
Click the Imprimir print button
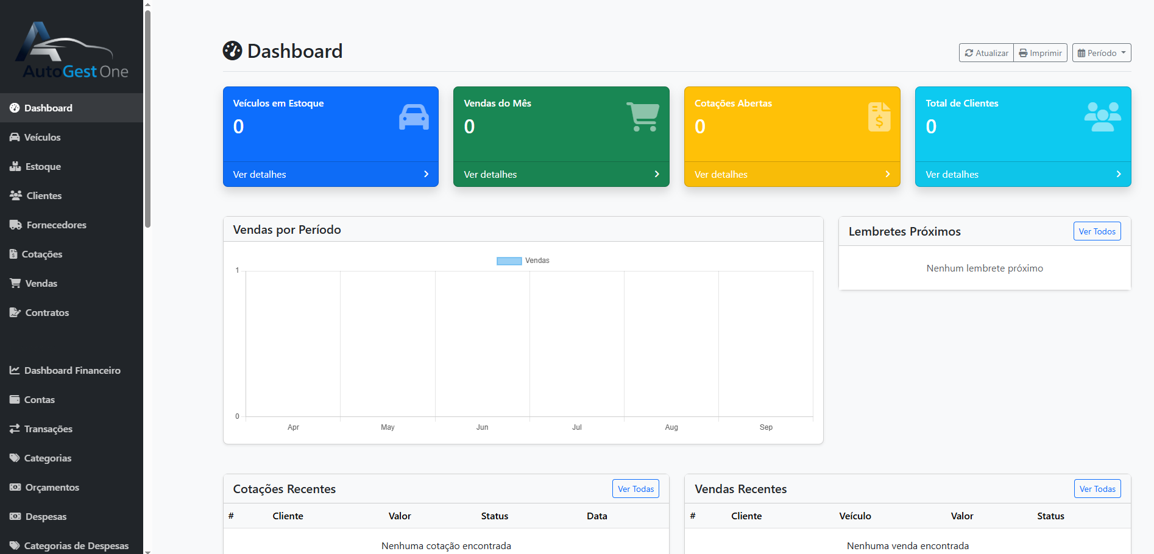click(1040, 53)
